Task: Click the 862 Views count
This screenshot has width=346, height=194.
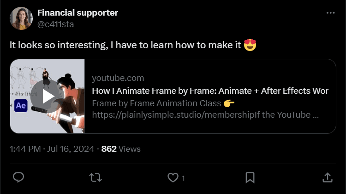Action: (121, 148)
